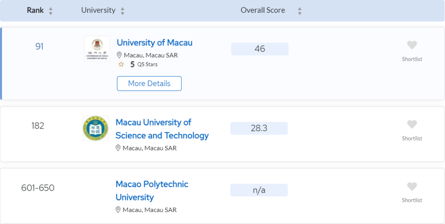Toggle heart for Macau University of Science and Technology
The height and width of the screenshot is (224, 445).
click(x=412, y=124)
